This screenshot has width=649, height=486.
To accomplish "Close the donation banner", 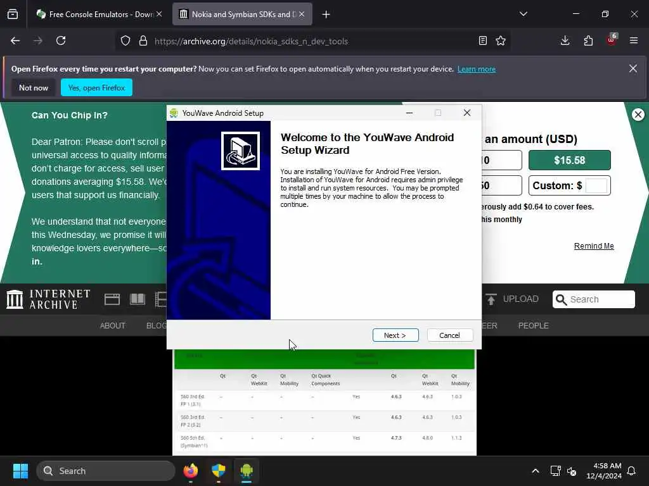I will point(638,115).
